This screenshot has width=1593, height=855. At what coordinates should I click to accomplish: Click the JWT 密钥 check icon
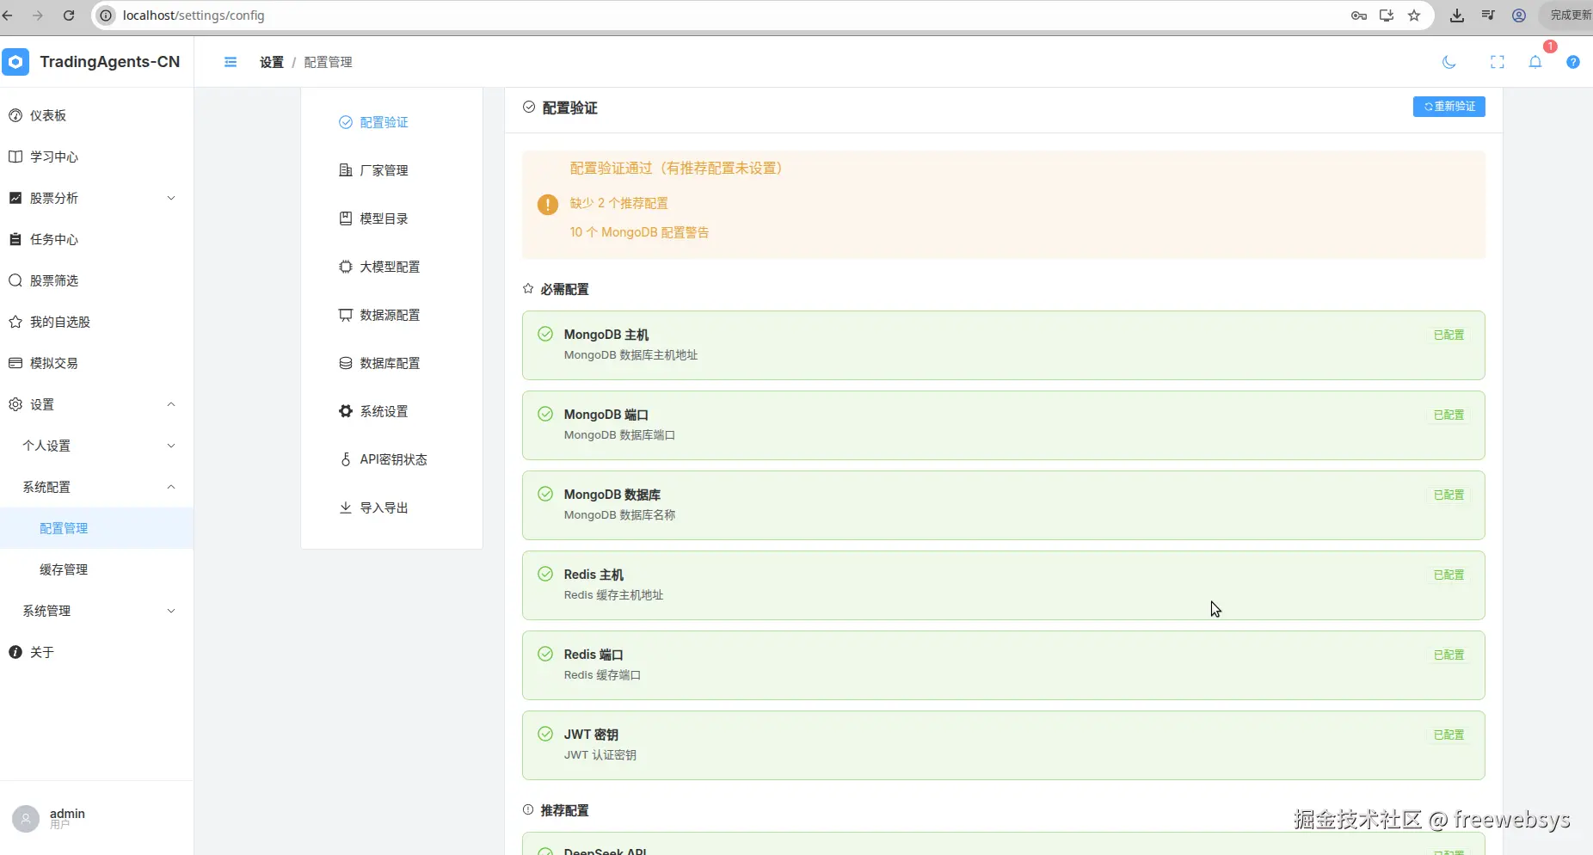pos(545,734)
